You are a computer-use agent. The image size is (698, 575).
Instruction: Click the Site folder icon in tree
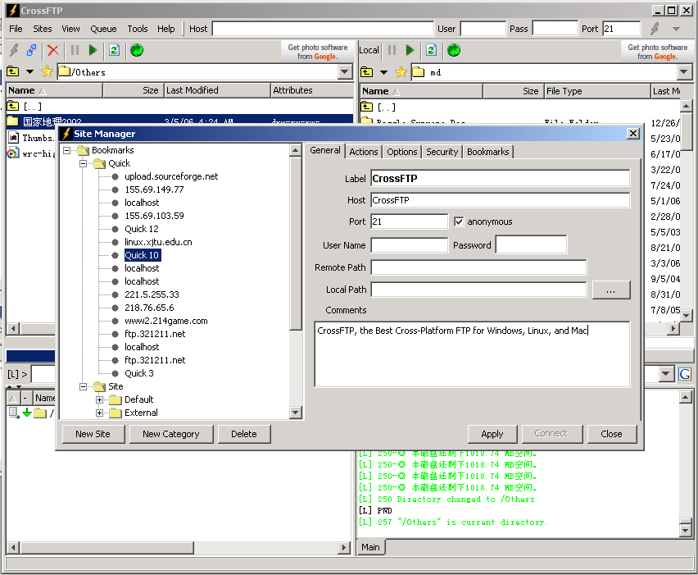click(x=99, y=386)
